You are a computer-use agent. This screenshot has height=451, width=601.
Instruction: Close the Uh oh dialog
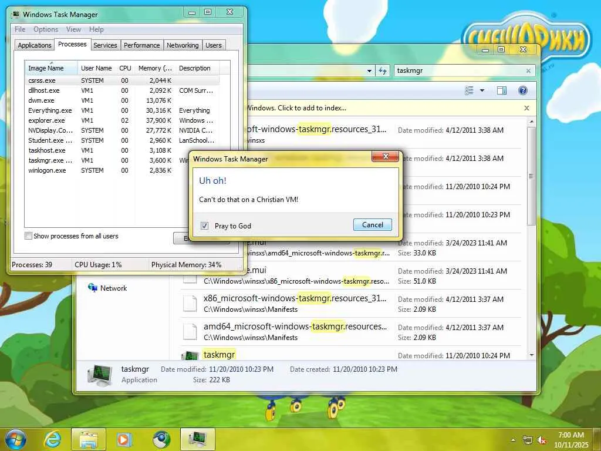(x=385, y=156)
